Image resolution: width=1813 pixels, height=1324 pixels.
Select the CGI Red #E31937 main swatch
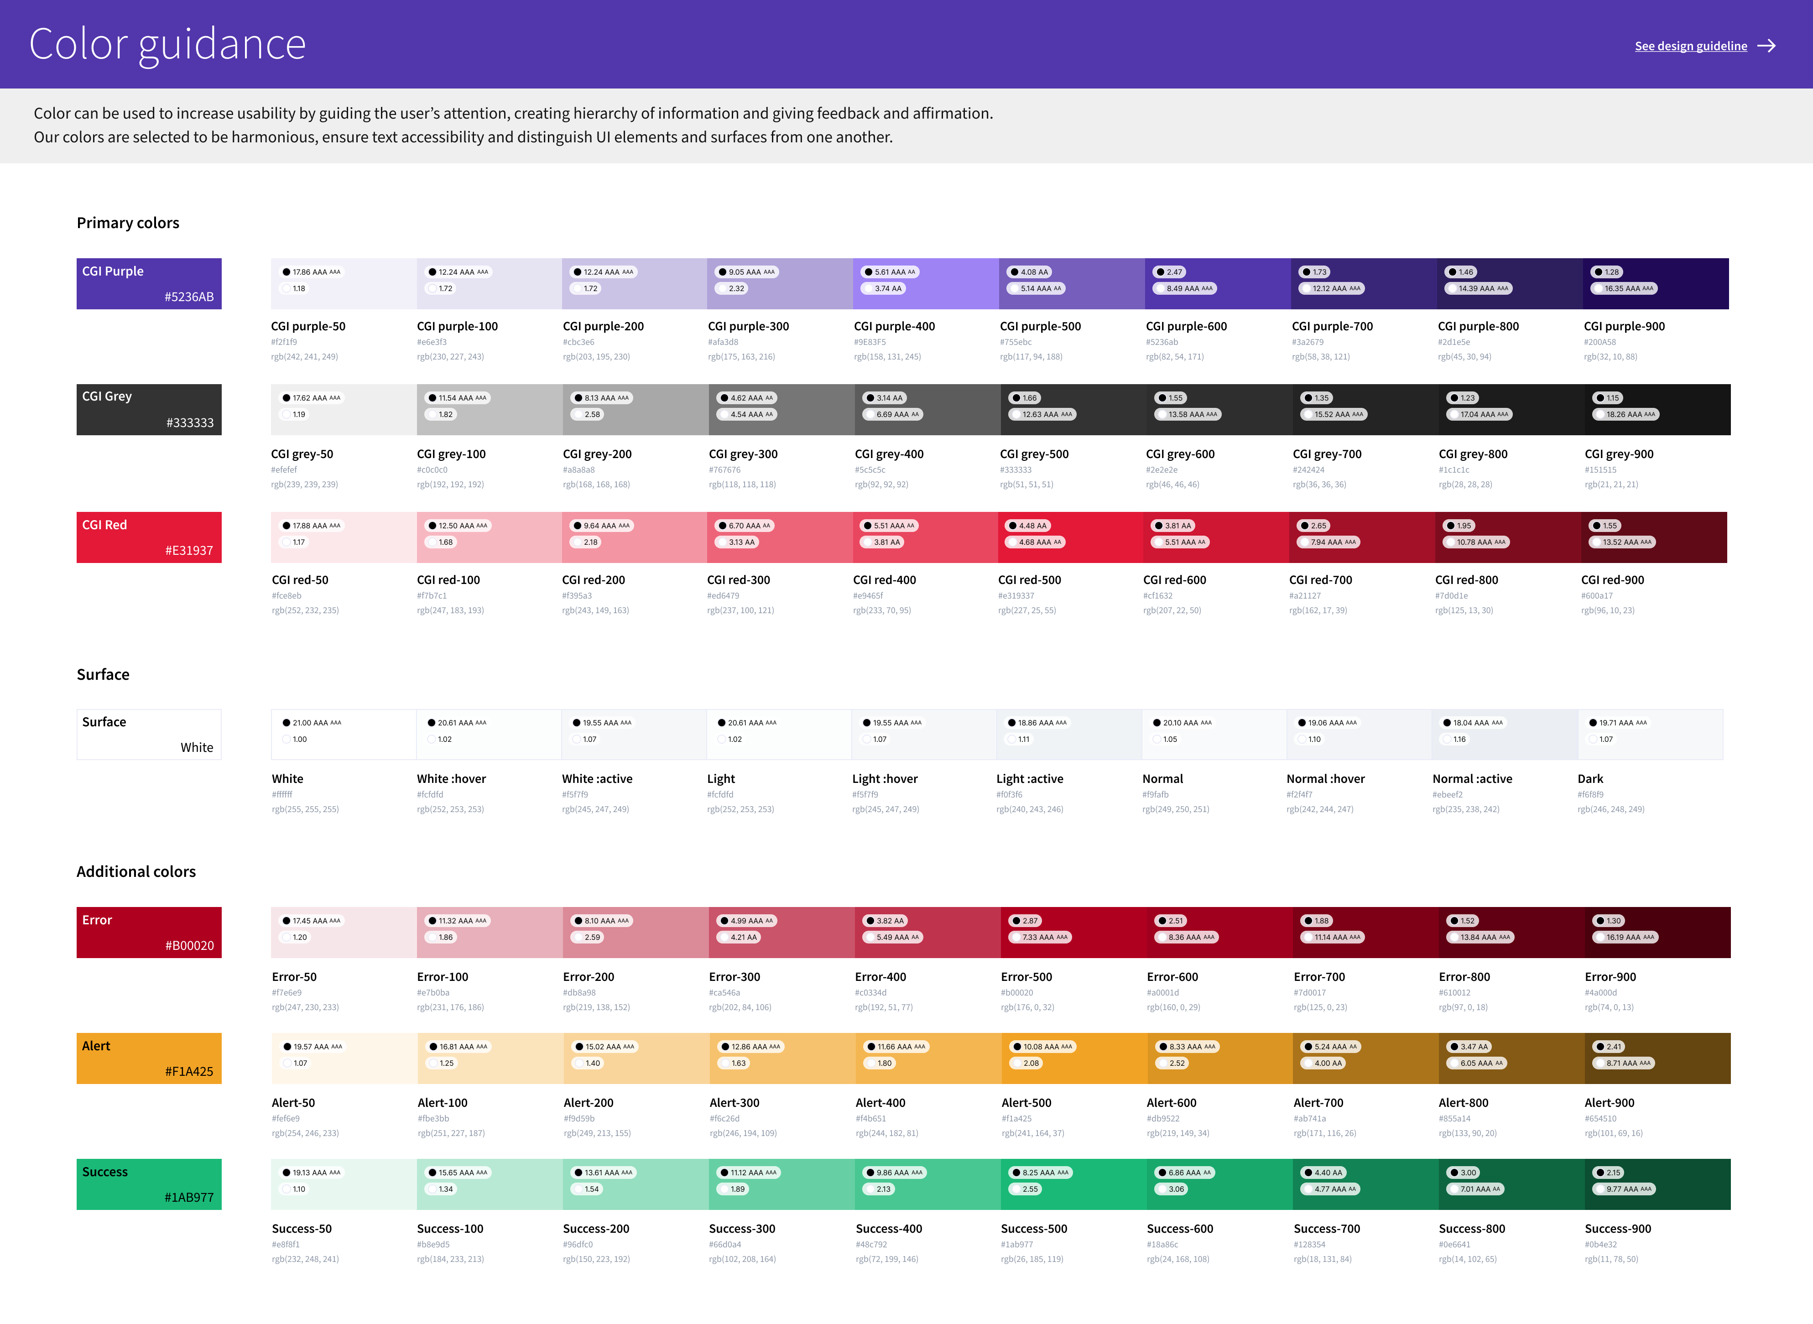tap(149, 537)
